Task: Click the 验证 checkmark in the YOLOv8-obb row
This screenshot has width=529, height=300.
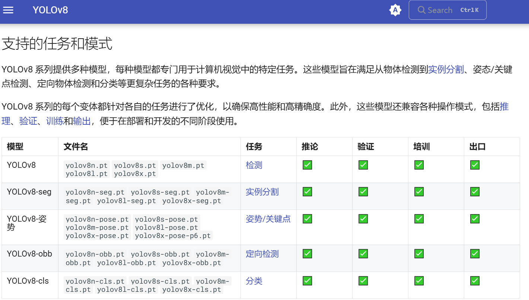Action: coord(363,254)
